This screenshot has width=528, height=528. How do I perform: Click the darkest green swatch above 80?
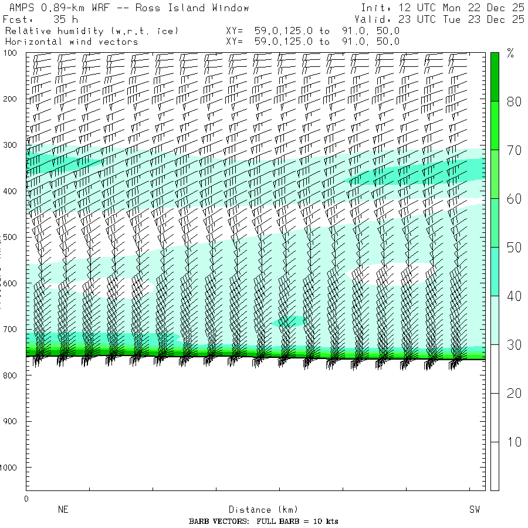495,76
